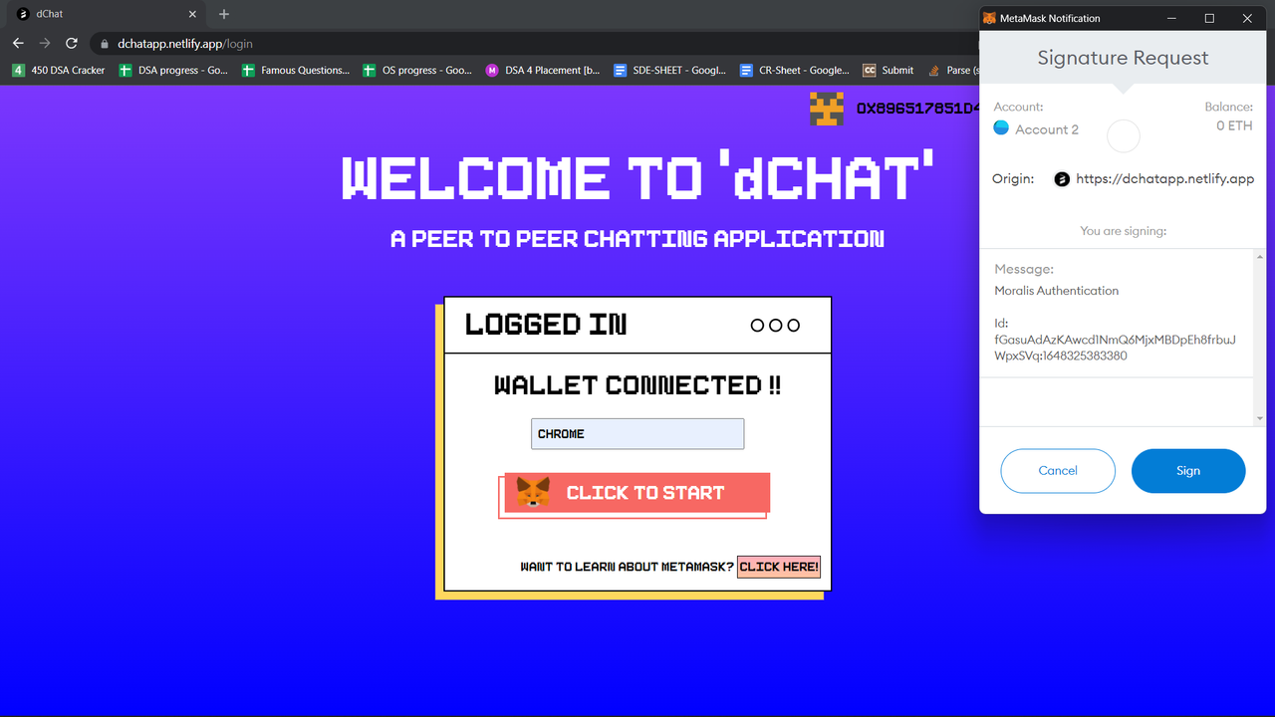Open the SDE-SHEET bookmark
This screenshot has width=1275, height=717.
670,70
